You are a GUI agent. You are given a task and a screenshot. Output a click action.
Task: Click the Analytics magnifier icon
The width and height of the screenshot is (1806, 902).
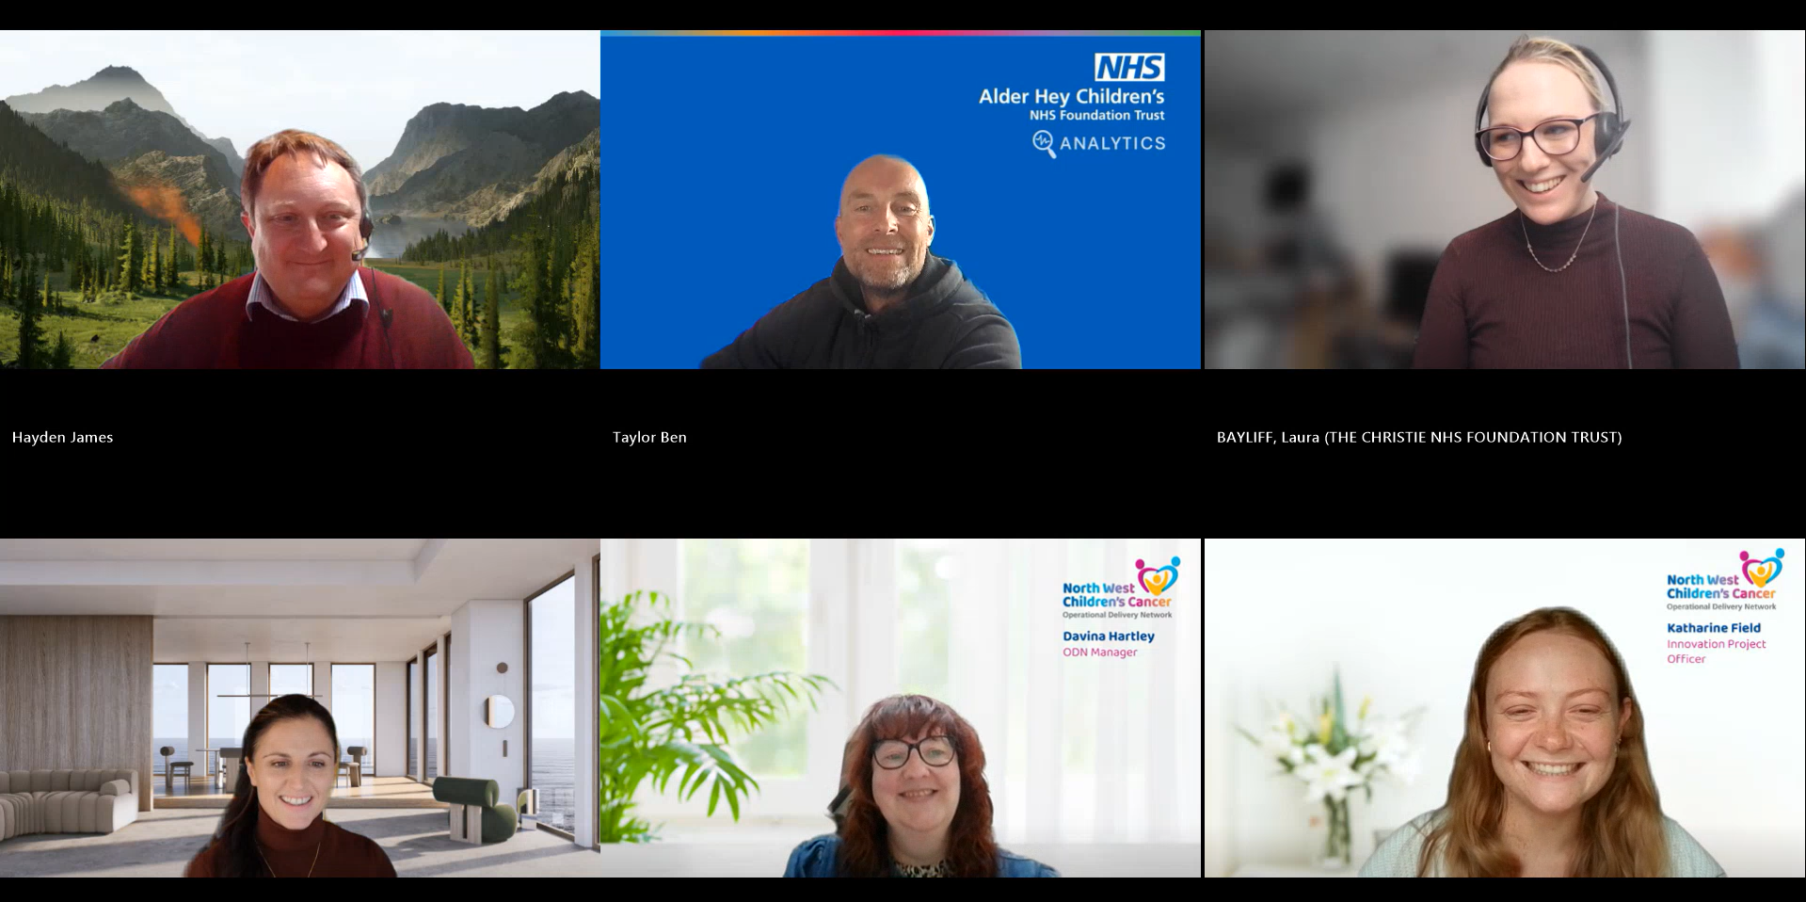[1043, 143]
